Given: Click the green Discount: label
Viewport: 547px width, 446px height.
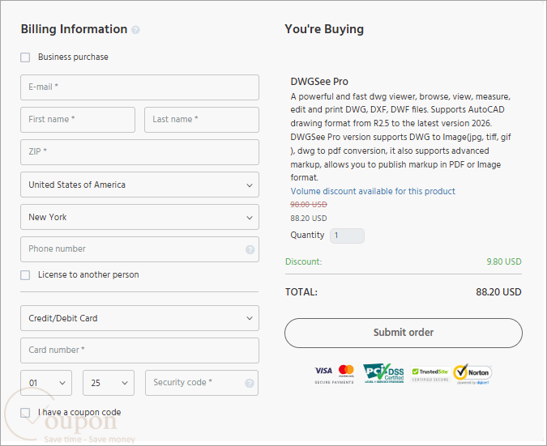Looking at the screenshot, I should [x=304, y=261].
